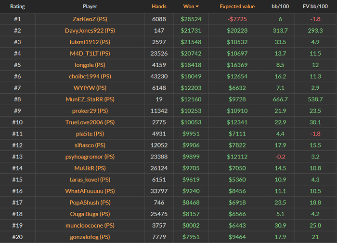Open DavyJones922 (PS) player link

click(90, 30)
